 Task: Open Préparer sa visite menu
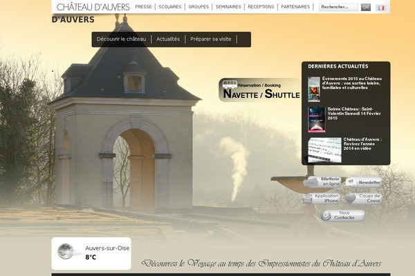[211, 39]
